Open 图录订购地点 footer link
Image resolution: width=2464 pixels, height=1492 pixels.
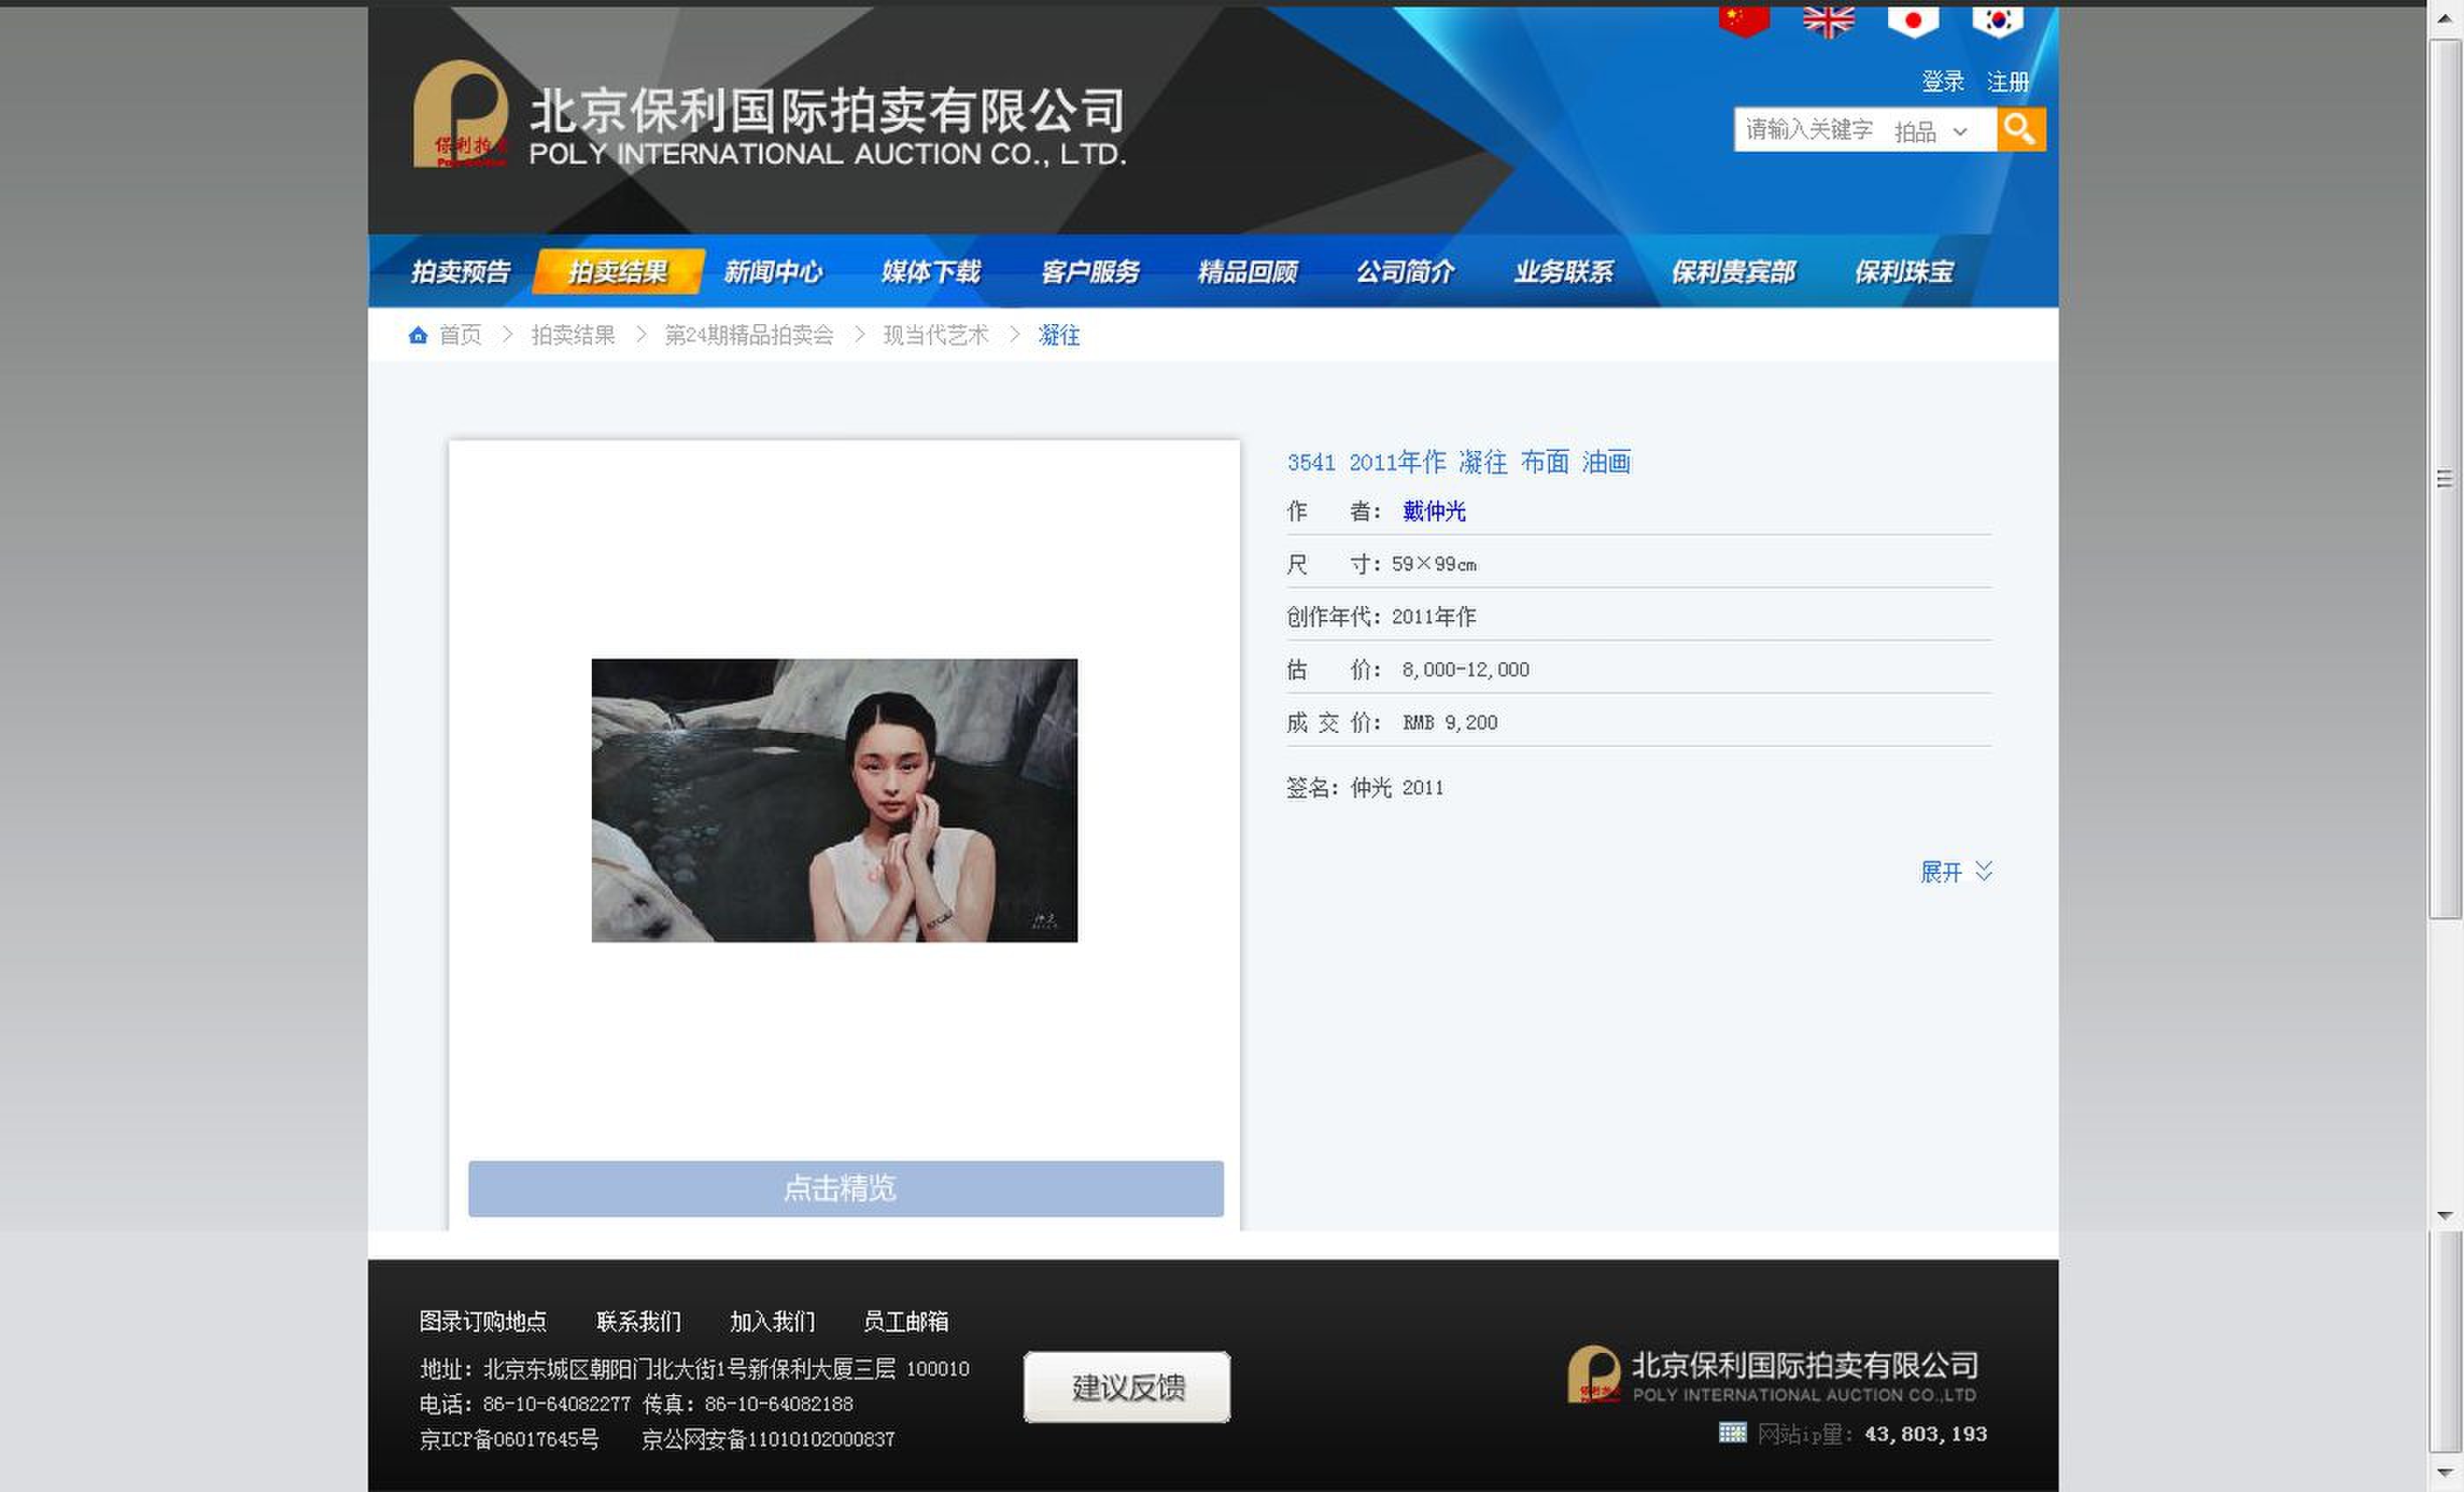tap(483, 1322)
